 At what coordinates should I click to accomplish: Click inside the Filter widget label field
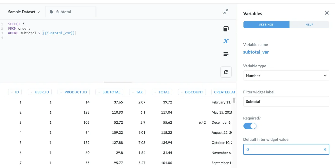pyautogui.click(x=286, y=102)
